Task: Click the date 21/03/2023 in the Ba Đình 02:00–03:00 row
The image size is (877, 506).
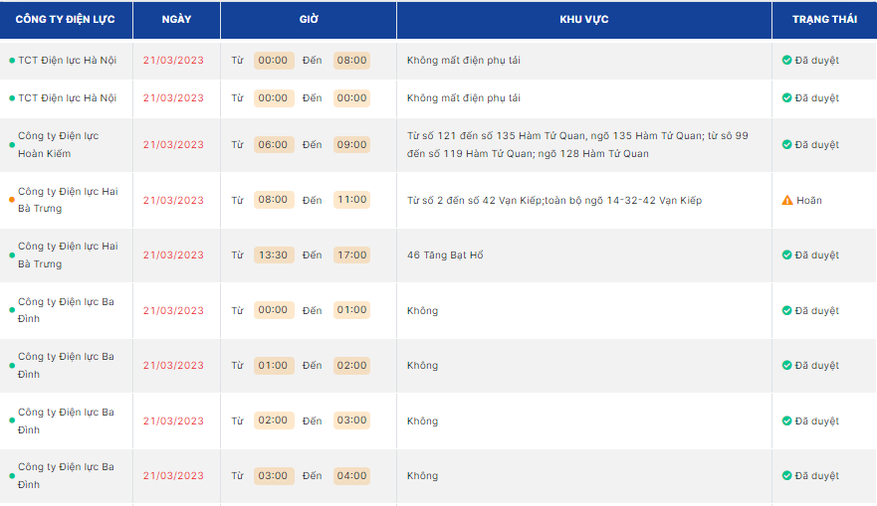Action: pos(173,422)
